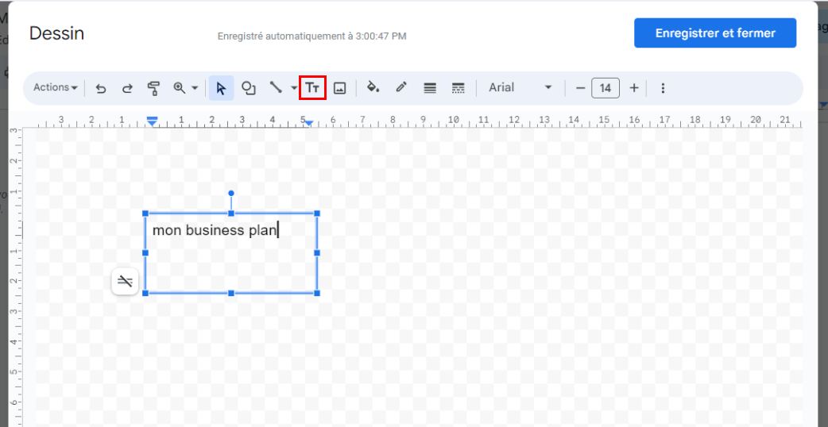The image size is (828, 427).
Task: Open the Border color pencil tool
Action: point(401,88)
